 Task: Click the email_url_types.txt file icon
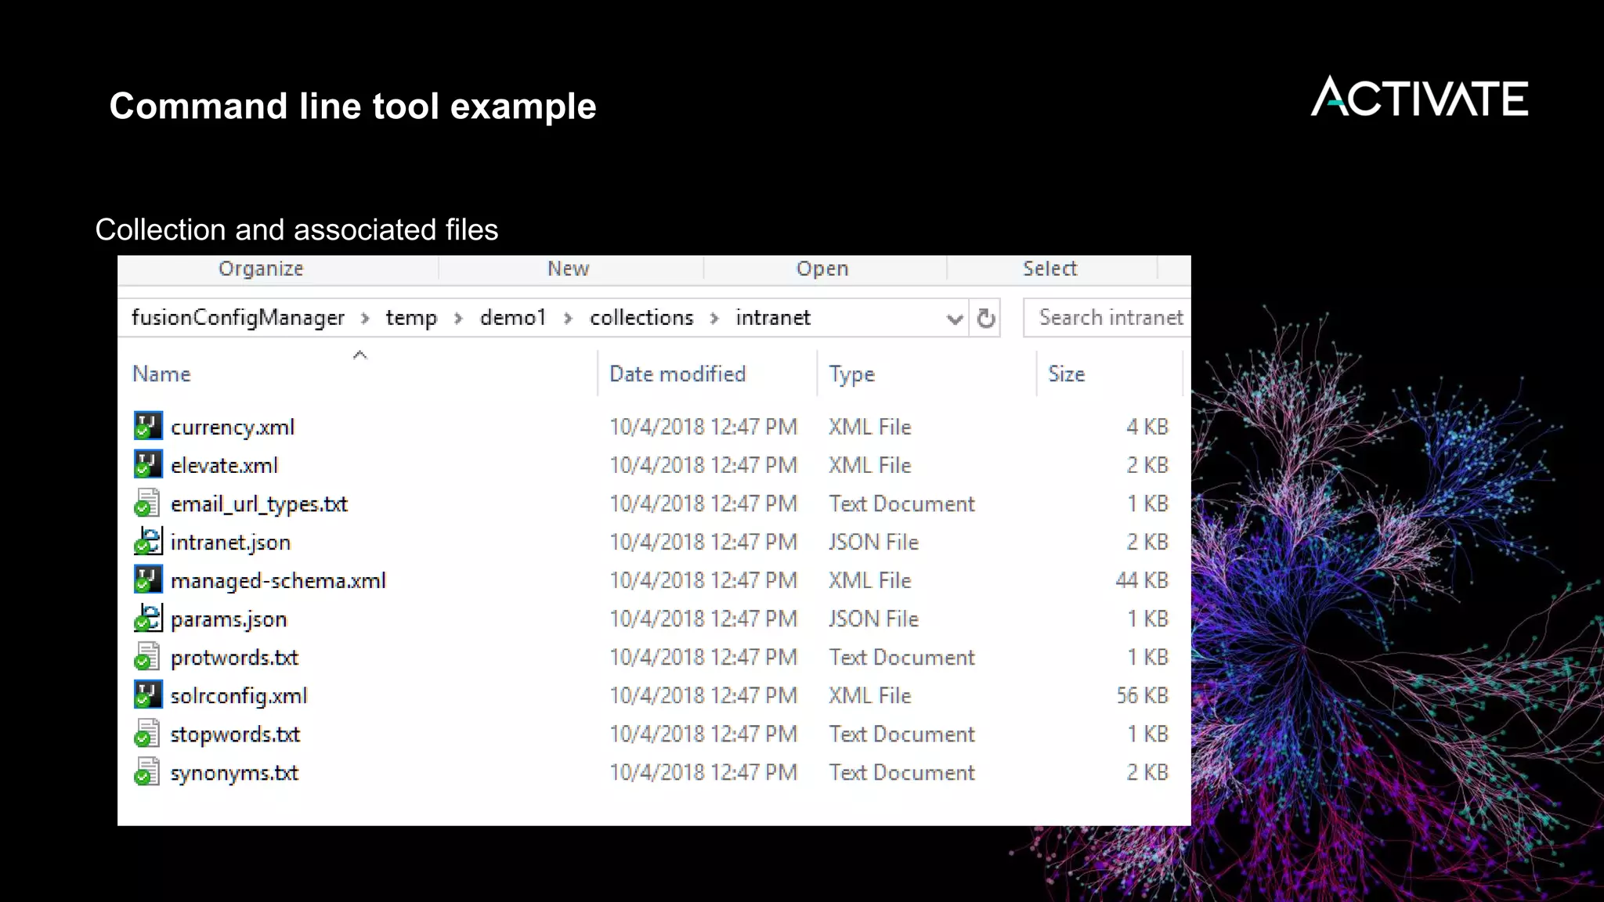click(148, 503)
